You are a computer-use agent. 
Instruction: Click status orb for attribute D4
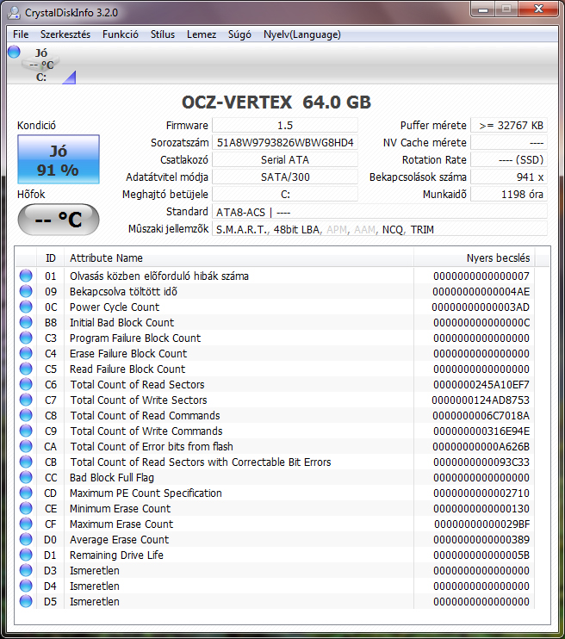click(26, 586)
